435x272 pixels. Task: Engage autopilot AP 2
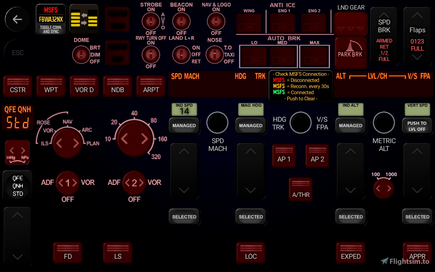(317, 156)
